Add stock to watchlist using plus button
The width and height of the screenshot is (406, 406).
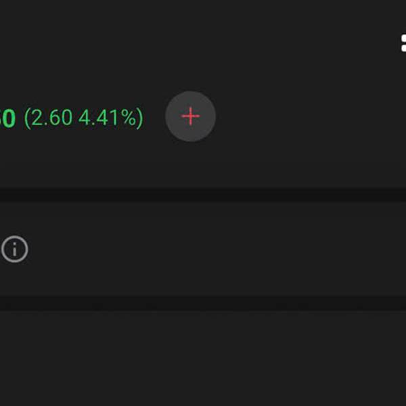pos(190,116)
